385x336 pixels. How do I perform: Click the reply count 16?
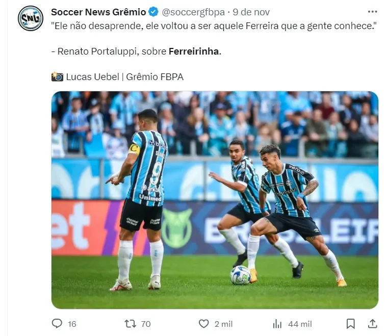[x=72, y=324]
